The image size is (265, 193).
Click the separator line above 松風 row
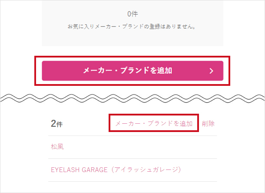pyautogui.click(x=132, y=136)
